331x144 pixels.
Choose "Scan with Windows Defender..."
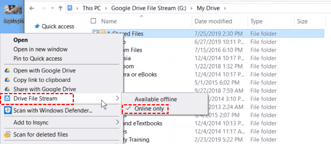tap(53, 110)
